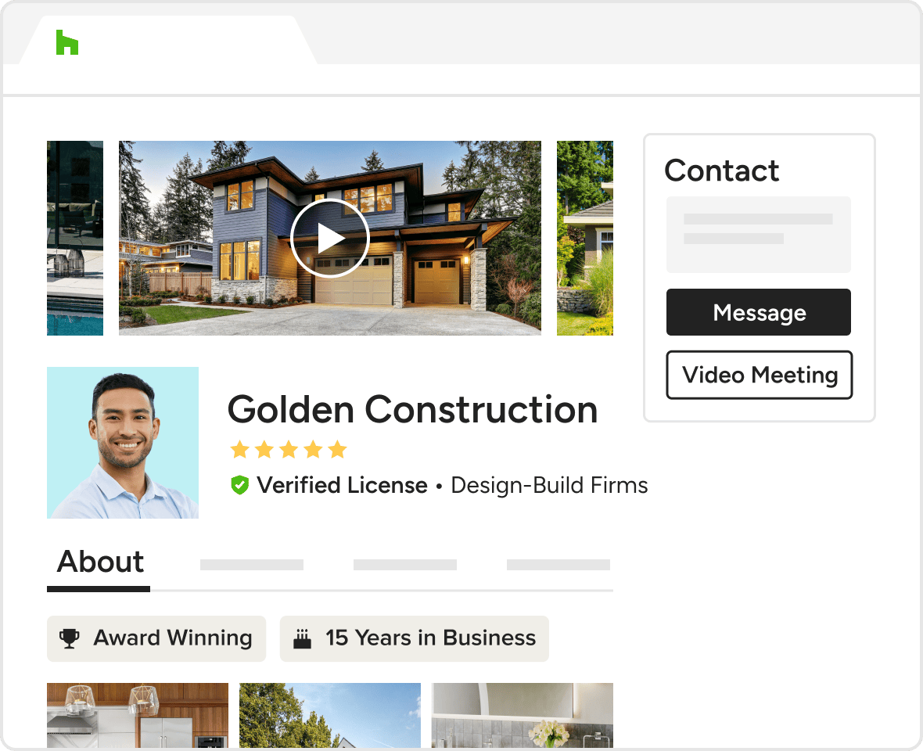Viewport: 923px width, 751px height.
Task: View the pool photo on the left of the carousel
Action: 75,238
